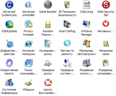
Task: Select the "IObitUpdate" label text
Action: (9, 31)
